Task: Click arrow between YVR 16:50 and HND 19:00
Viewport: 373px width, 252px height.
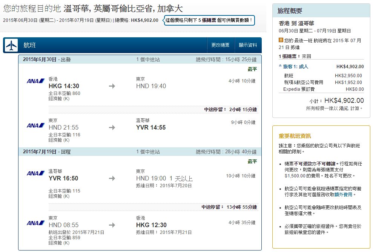Action: (112, 179)
